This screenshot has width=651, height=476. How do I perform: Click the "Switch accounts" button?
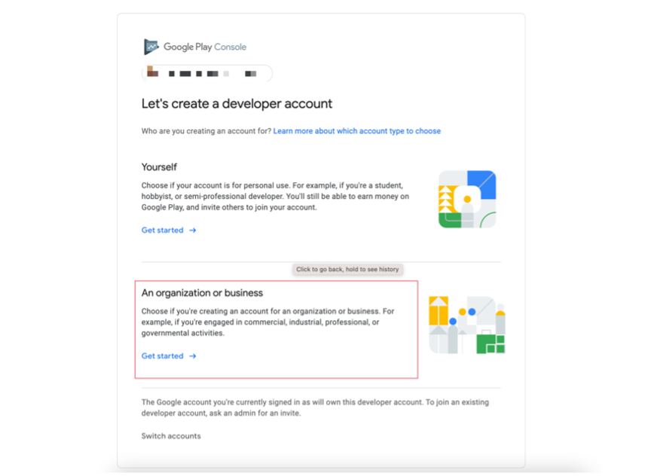[171, 436]
